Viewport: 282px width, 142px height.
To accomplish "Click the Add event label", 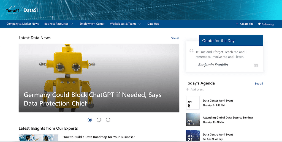I will coord(197,90).
